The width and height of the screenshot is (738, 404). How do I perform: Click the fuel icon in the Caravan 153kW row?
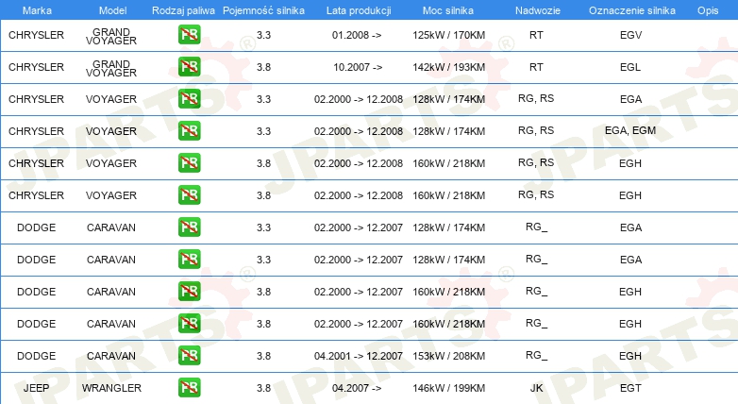(189, 356)
